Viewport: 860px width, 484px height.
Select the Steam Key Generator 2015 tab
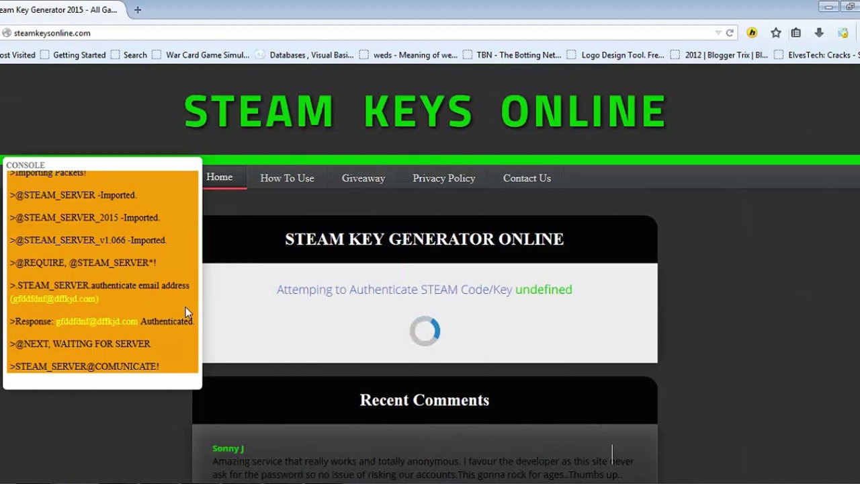coord(60,10)
